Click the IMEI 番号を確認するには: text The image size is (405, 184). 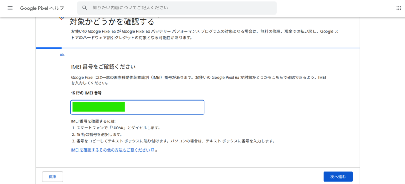point(93,121)
